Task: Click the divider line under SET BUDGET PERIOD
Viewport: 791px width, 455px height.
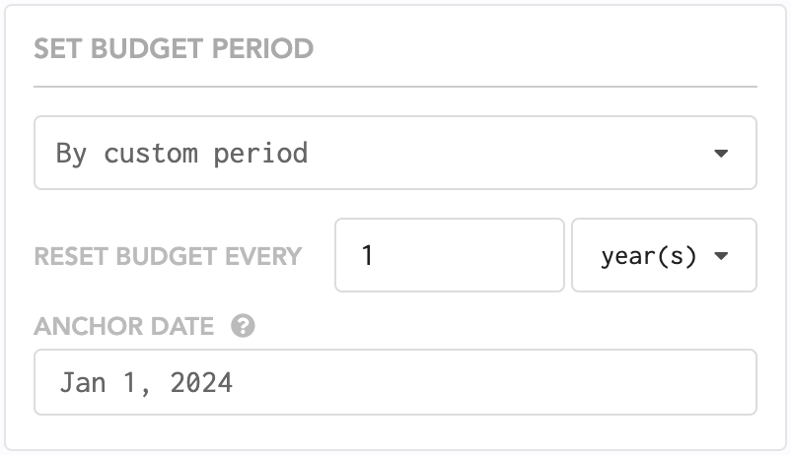Action: point(395,87)
